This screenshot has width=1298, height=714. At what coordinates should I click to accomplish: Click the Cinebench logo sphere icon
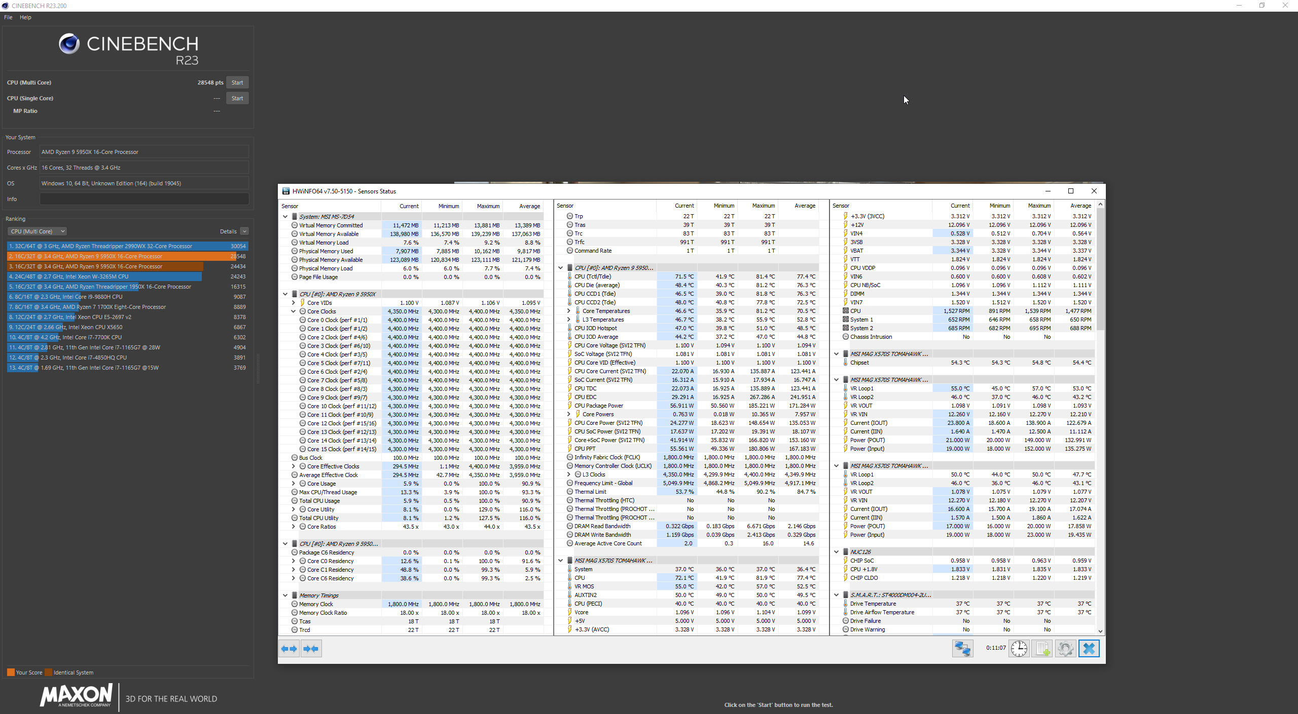pos(69,44)
